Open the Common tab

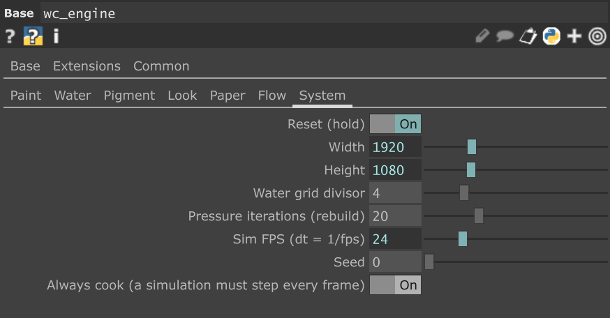click(x=161, y=66)
